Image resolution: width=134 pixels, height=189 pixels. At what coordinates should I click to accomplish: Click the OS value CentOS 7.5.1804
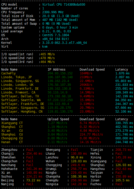[x=56, y=35]
